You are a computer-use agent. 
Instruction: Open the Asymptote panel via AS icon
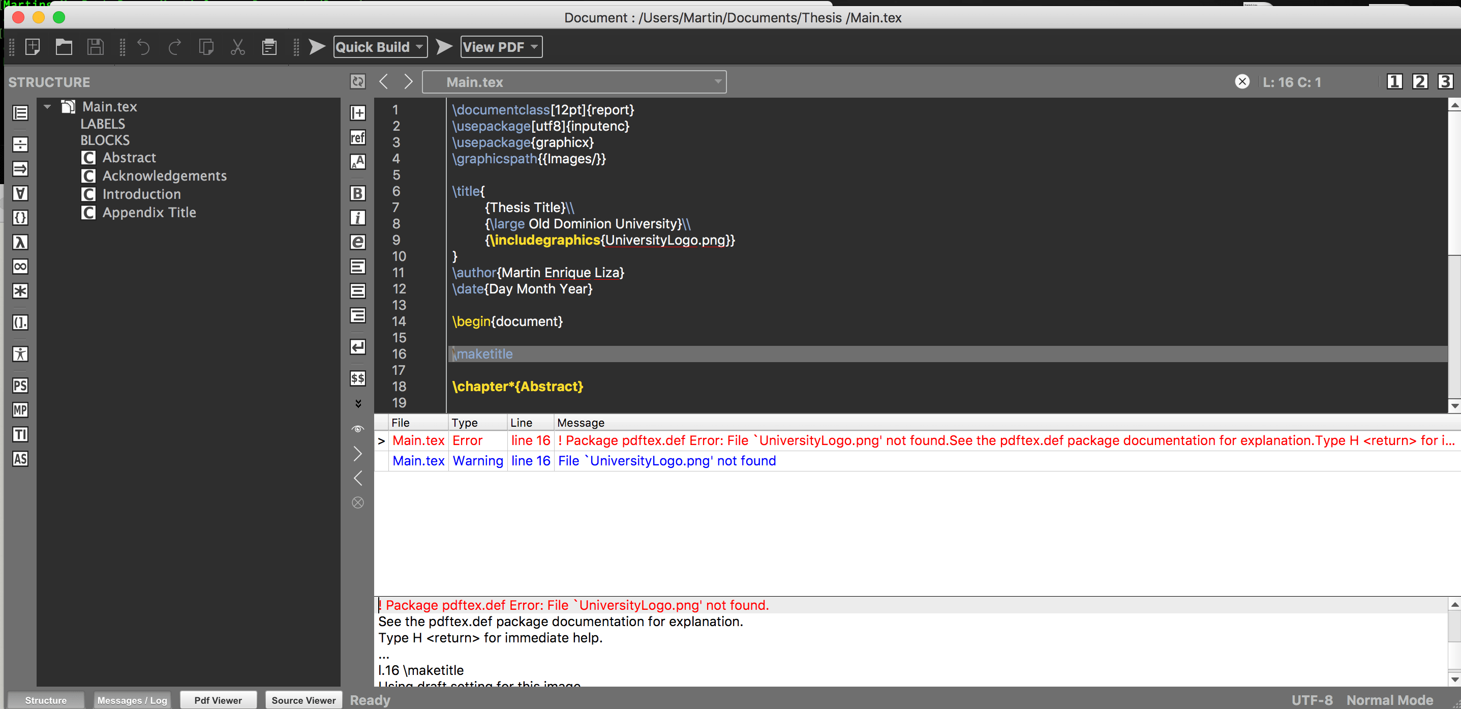[x=20, y=459]
